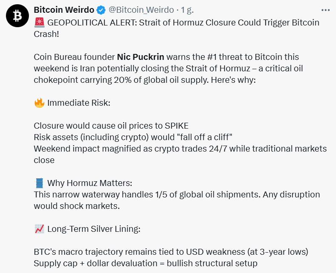Click the line about oil prices SPIKE
Screen dimensions: 336x273
pyautogui.click(x=111, y=126)
